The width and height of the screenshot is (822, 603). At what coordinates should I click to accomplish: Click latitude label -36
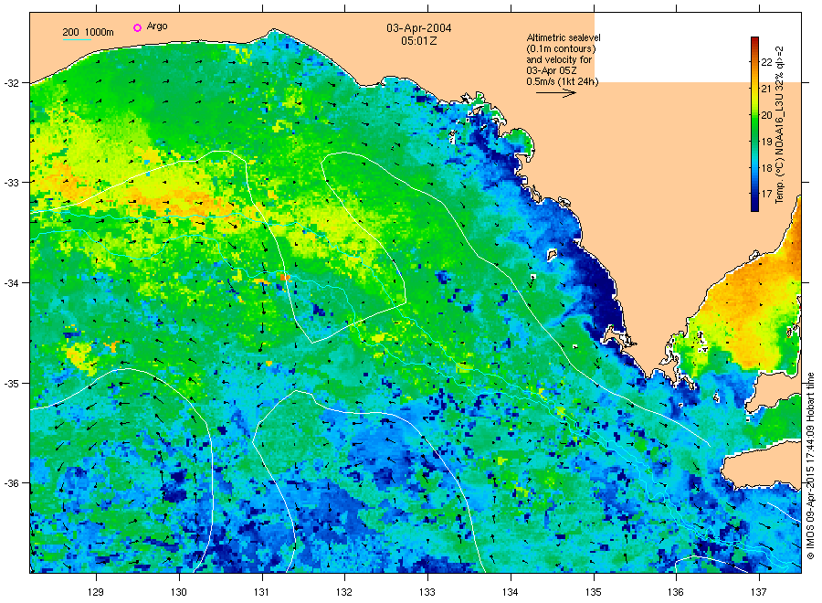tap(12, 483)
